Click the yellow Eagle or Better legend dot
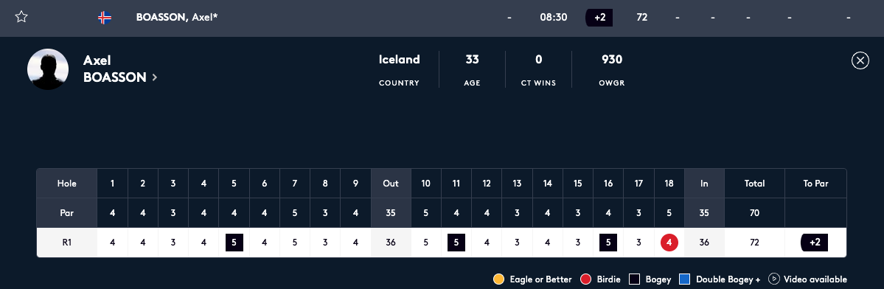Viewport: 884px width, 289px height. (x=498, y=279)
